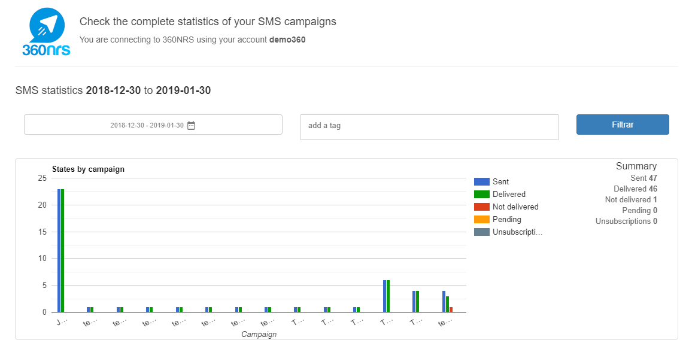Viewport: 692px width, 349px height.
Task: Click the tallest blue Sent bar
Action: pyautogui.click(x=59, y=251)
